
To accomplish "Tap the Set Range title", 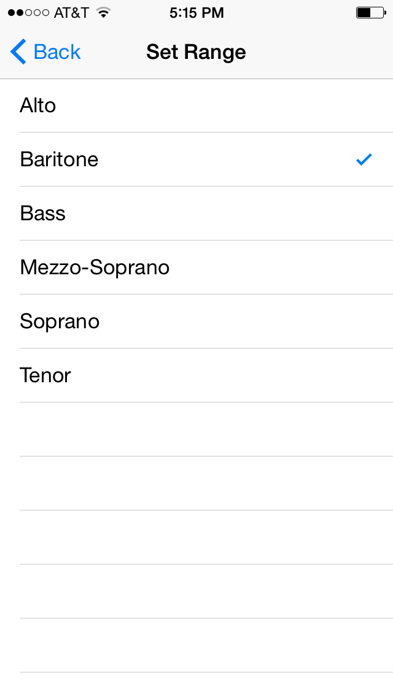I will (196, 52).
